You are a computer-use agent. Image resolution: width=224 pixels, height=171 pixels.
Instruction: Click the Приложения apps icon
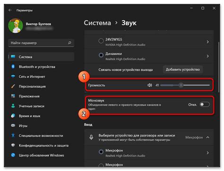(x=13, y=96)
